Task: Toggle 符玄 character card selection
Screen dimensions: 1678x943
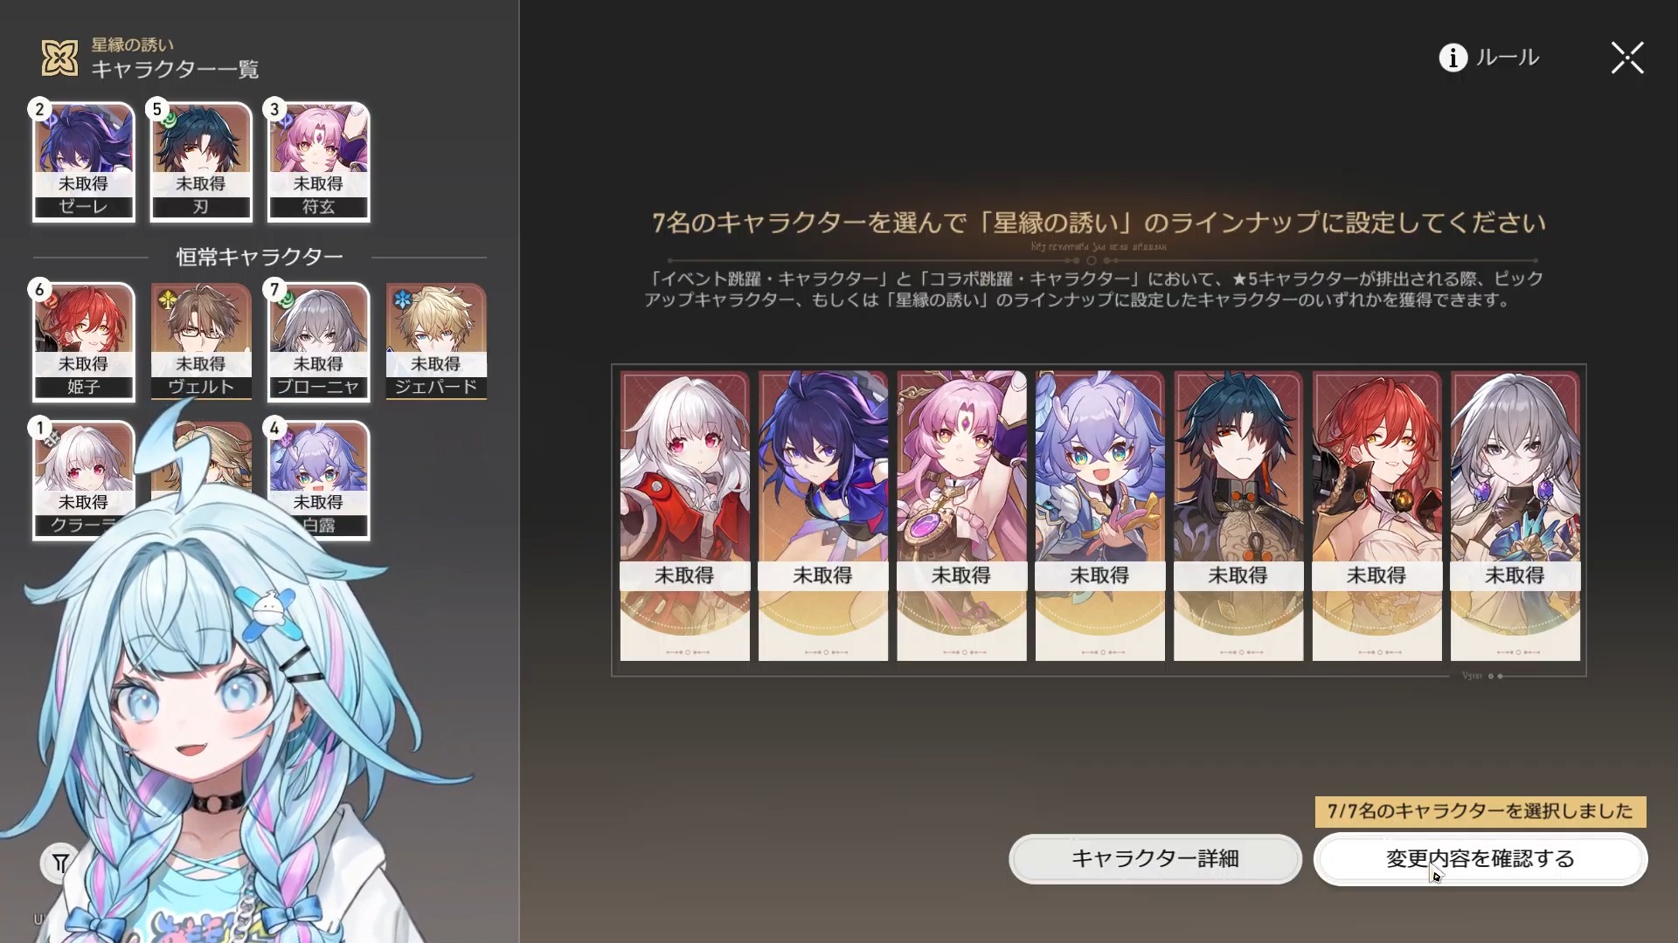Action: coord(318,162)
